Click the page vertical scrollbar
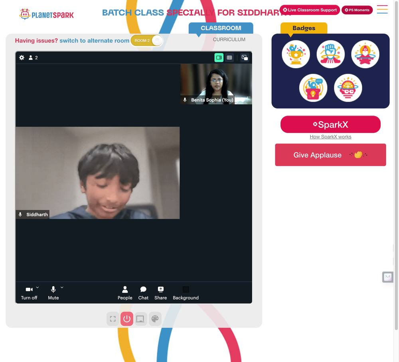 (x=397, y=165)
